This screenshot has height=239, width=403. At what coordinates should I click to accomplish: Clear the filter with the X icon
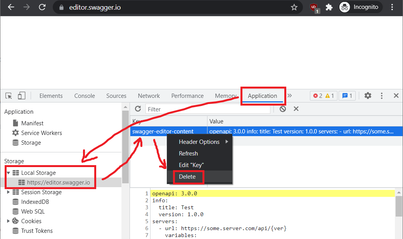click(x=296, y=109)
